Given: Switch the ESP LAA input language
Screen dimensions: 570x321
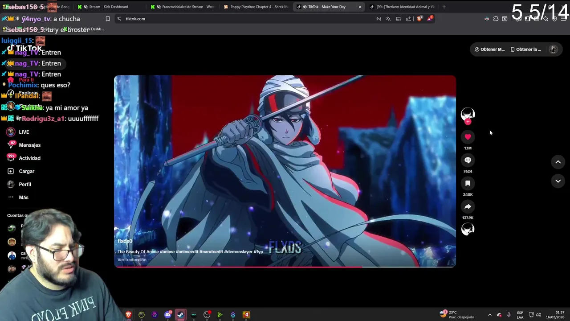Looking at the screenshot, I should click(x=520, y=315).
